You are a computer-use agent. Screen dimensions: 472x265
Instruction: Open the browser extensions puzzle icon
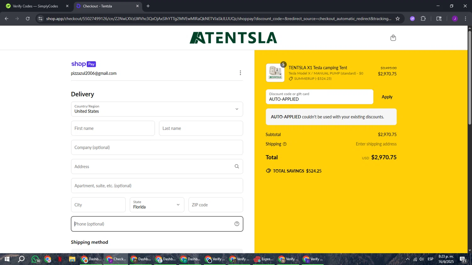[423, 19]
